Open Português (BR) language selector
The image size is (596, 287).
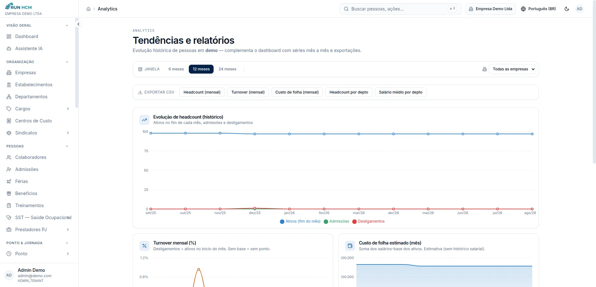[x=539, y=9]
